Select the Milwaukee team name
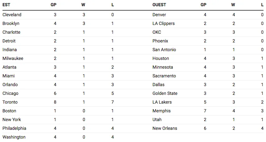The image size is (266, 142). (x=13, y=58)
